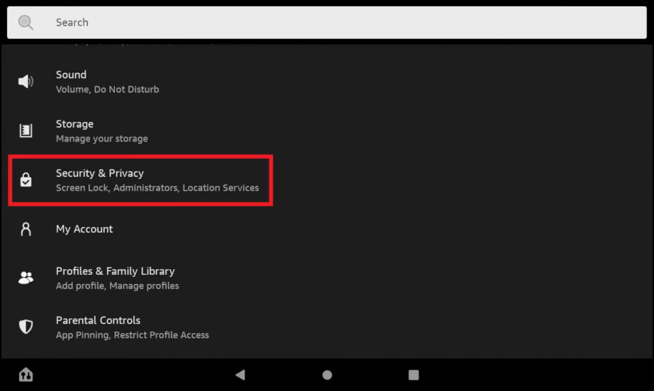Image resolution: width=654 pixels, height=391 pixels.
Task: Tap the Parental Controls shield icon
Action: tap(26, 326)
